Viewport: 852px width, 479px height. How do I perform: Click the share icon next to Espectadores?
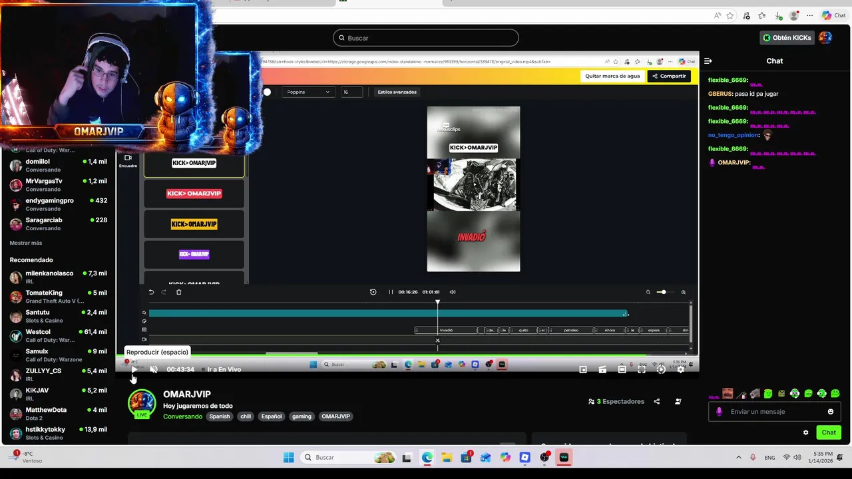point(657,401)
